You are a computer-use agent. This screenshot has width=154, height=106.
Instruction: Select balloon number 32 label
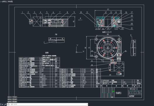click(92, 55)
